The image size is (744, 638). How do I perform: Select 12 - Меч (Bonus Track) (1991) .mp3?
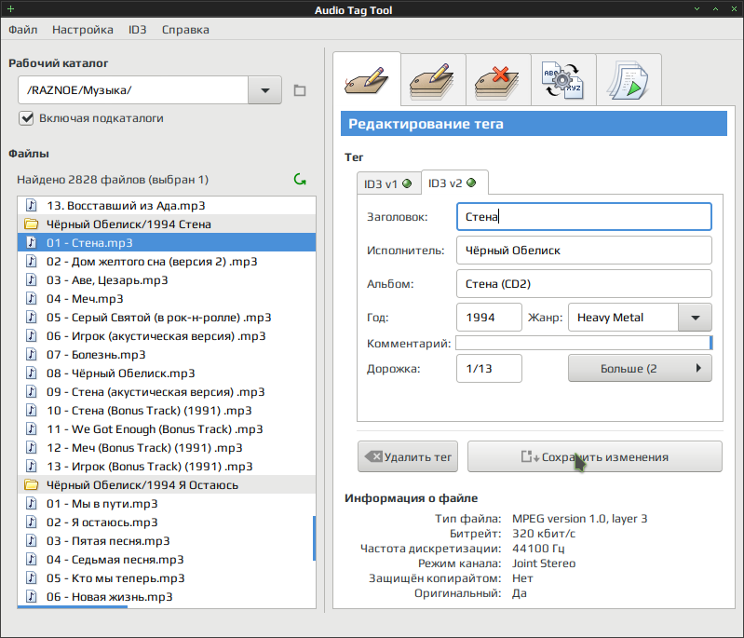coord(167,448)
